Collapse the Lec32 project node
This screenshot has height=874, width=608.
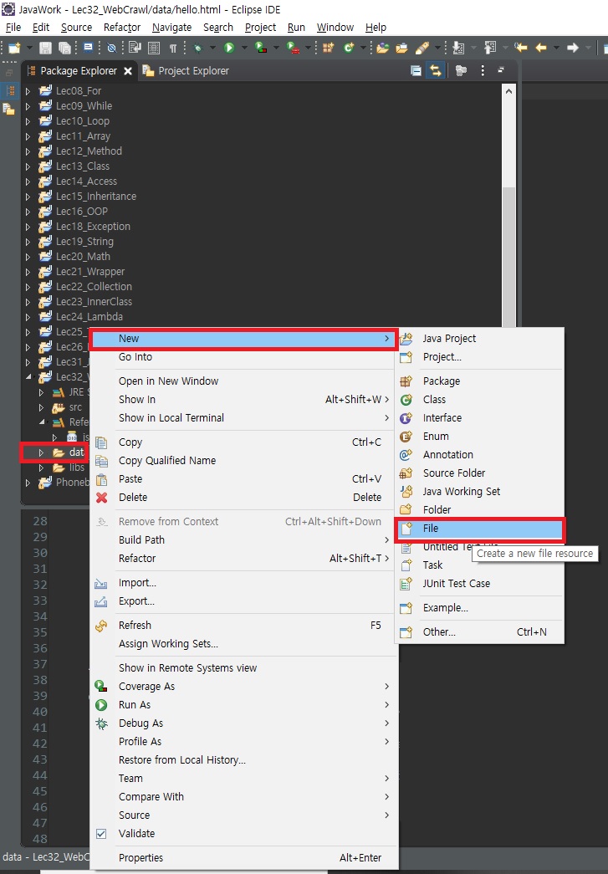[x=28, y=377]
